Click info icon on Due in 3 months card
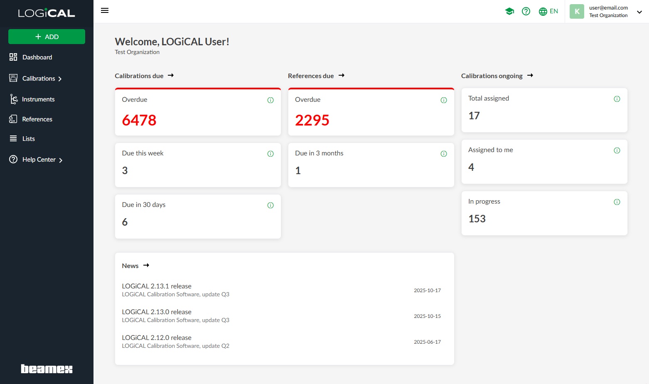 444,154
